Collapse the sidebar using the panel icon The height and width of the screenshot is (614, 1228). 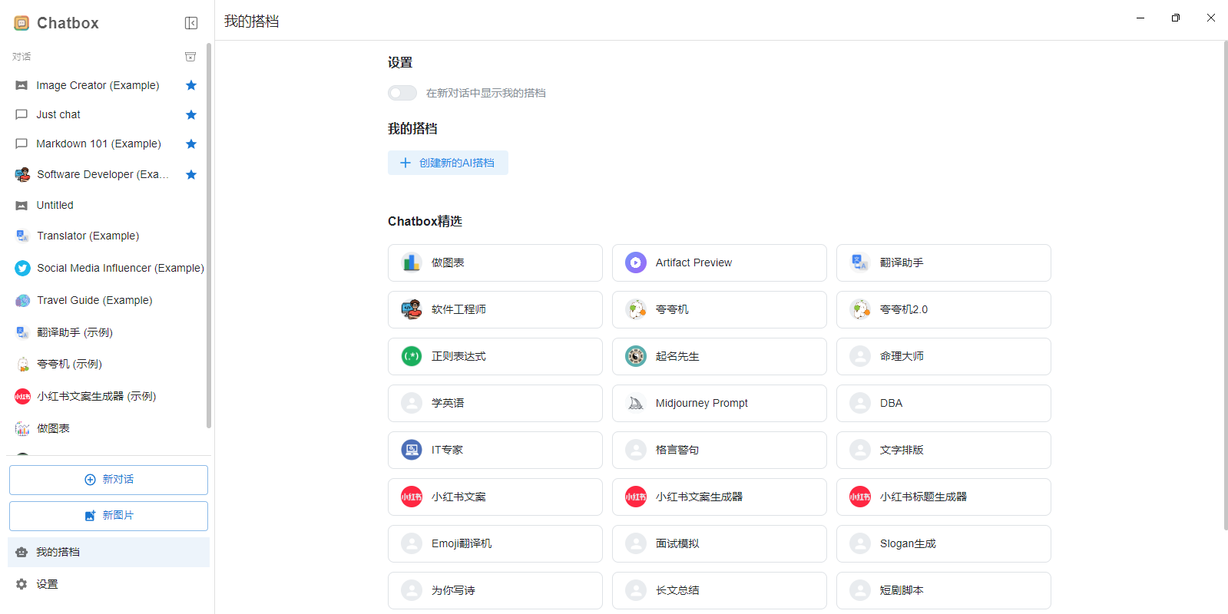191,23
